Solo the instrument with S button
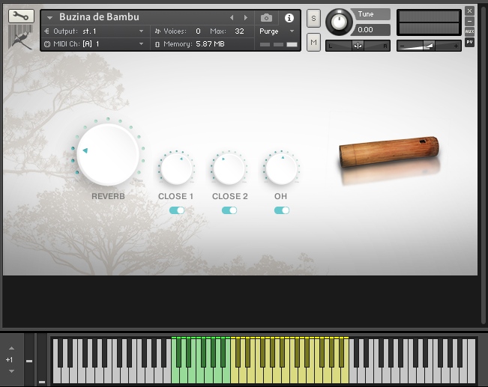Image resolution: width=488 pixels, height=387 pixels. point(313,18)
